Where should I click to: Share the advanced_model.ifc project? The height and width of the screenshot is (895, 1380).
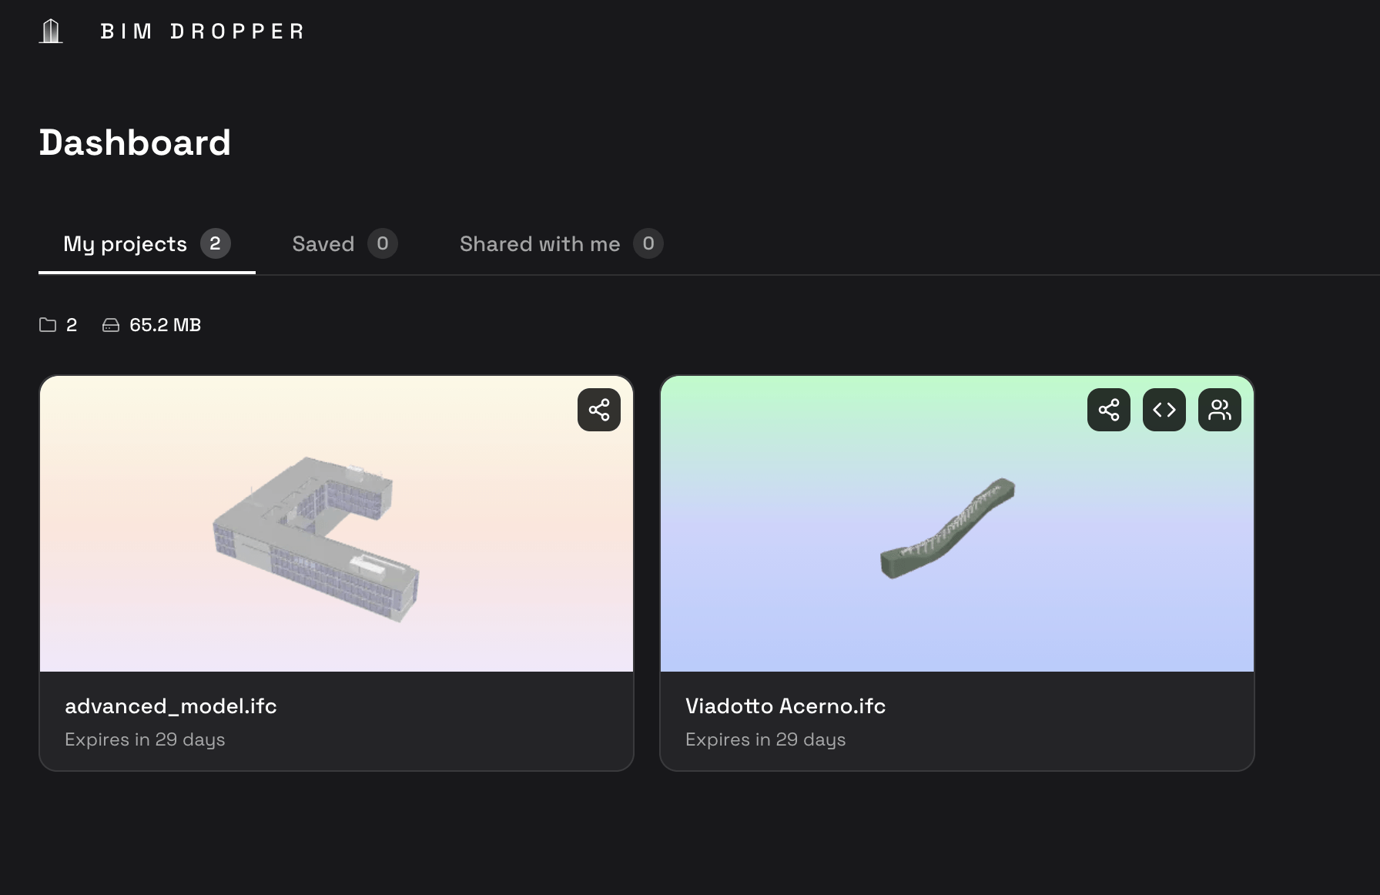(x=598, y=410)
